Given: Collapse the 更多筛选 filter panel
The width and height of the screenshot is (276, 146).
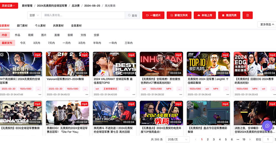Looking at the screenshot, I should (x=267, y=25).
